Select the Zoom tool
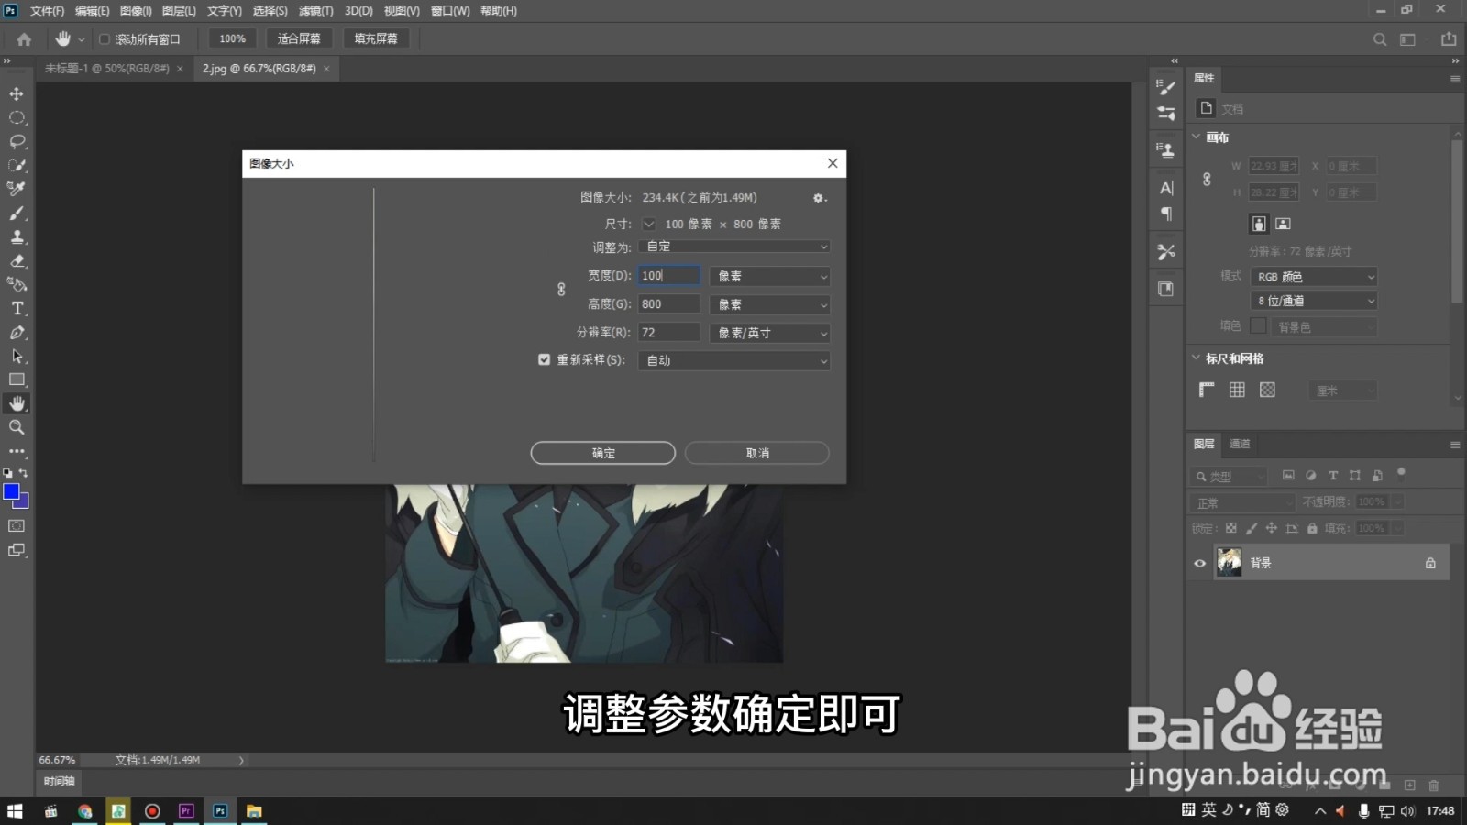The height and width of the screenshot is (825, 1467). tap(17, 427)
